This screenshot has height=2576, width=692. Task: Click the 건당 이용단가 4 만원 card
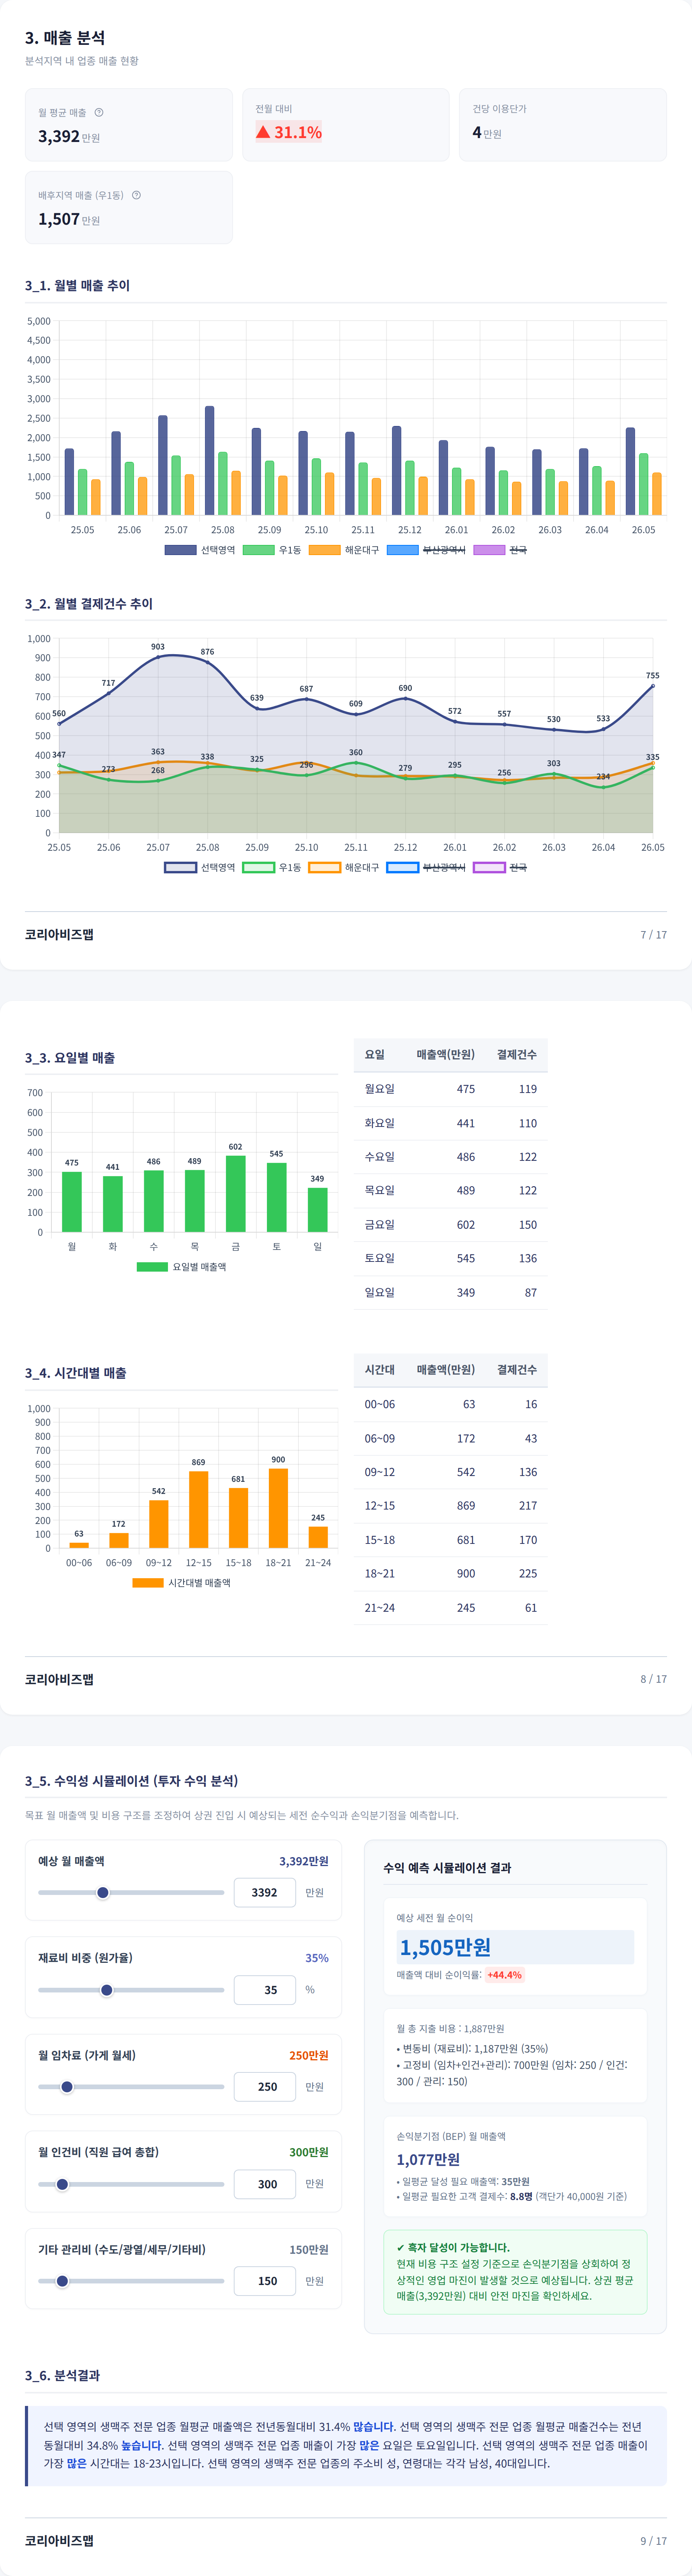pos(562,125)
